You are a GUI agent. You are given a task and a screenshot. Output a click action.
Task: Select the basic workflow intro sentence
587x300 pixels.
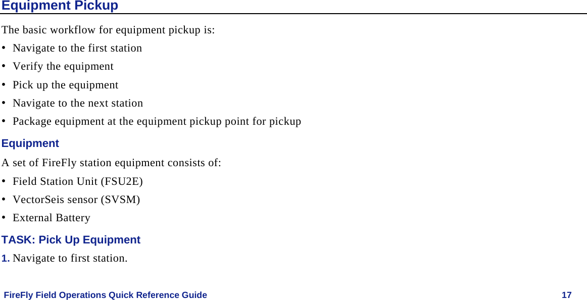[108, 29]
